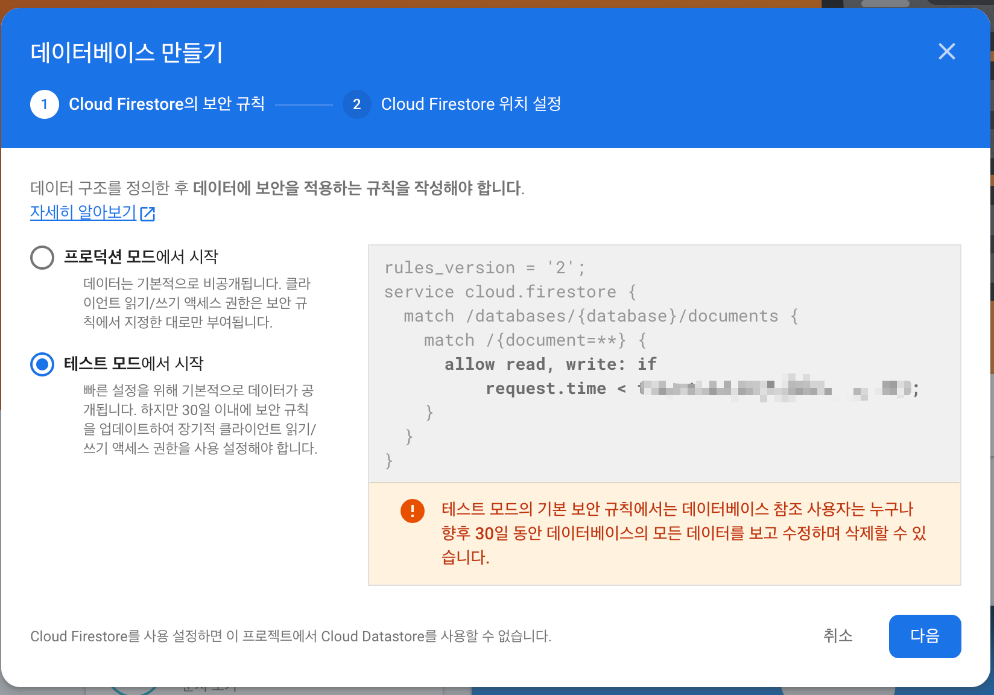This screenshot has width=994, height=695.
Task: Click step 1 circle icon
Action: (45, 104)
